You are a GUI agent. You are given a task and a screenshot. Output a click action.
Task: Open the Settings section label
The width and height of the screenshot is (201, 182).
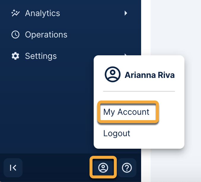41,56
